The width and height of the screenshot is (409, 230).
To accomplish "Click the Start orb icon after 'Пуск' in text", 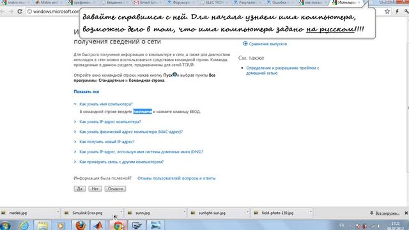I will pyautogui.click(x=174, y=75).
